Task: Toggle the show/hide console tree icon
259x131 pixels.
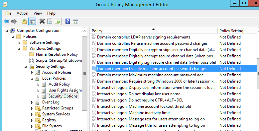Action: (32, 22)
